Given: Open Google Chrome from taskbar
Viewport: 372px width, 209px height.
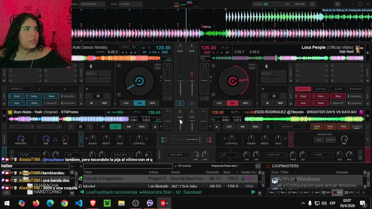Looking at the screenshot, I should click(x=65, y=203).
